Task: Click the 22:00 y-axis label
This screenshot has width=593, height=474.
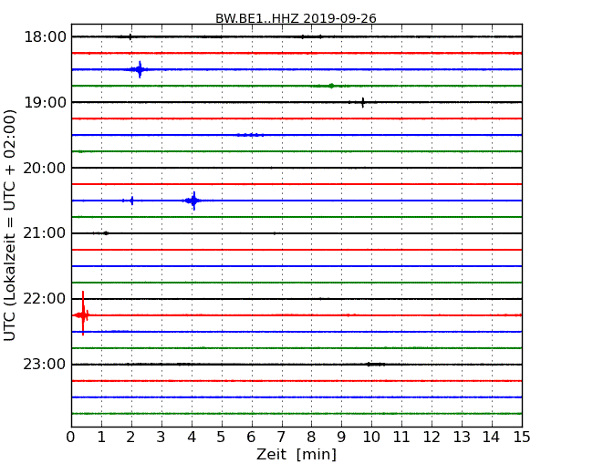Action: pyautogui.click(x=45, y=299)
